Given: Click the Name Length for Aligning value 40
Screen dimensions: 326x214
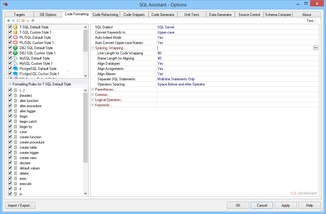Looking at the screenshot, I should 238,58.
